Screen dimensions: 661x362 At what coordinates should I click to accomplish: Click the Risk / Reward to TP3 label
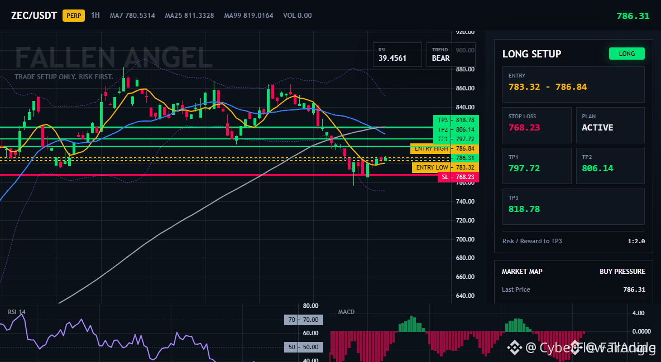coord(532,241)
